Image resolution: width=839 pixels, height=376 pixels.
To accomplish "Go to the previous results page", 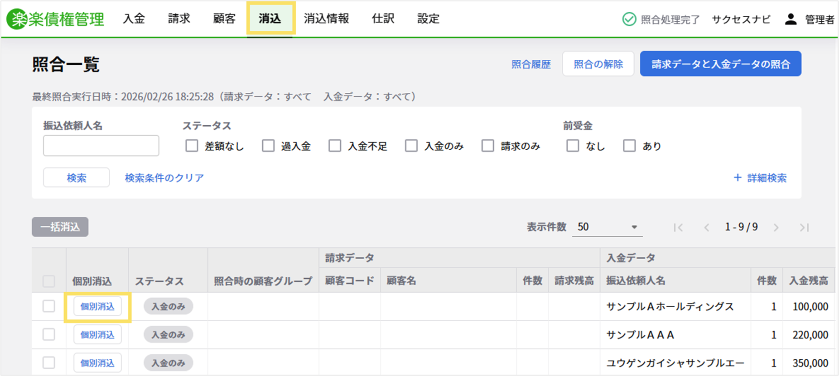I will 706,228.
